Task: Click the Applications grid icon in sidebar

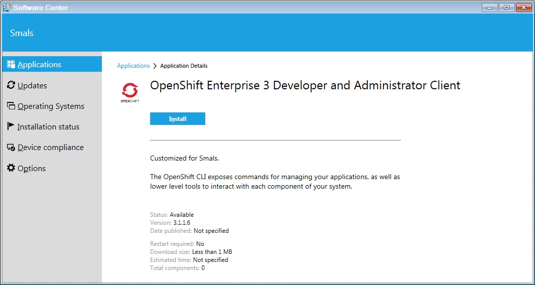Action: click(11, 64)
